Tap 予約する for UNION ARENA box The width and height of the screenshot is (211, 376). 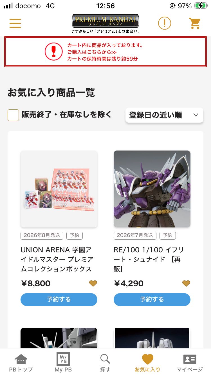[59, 299]
